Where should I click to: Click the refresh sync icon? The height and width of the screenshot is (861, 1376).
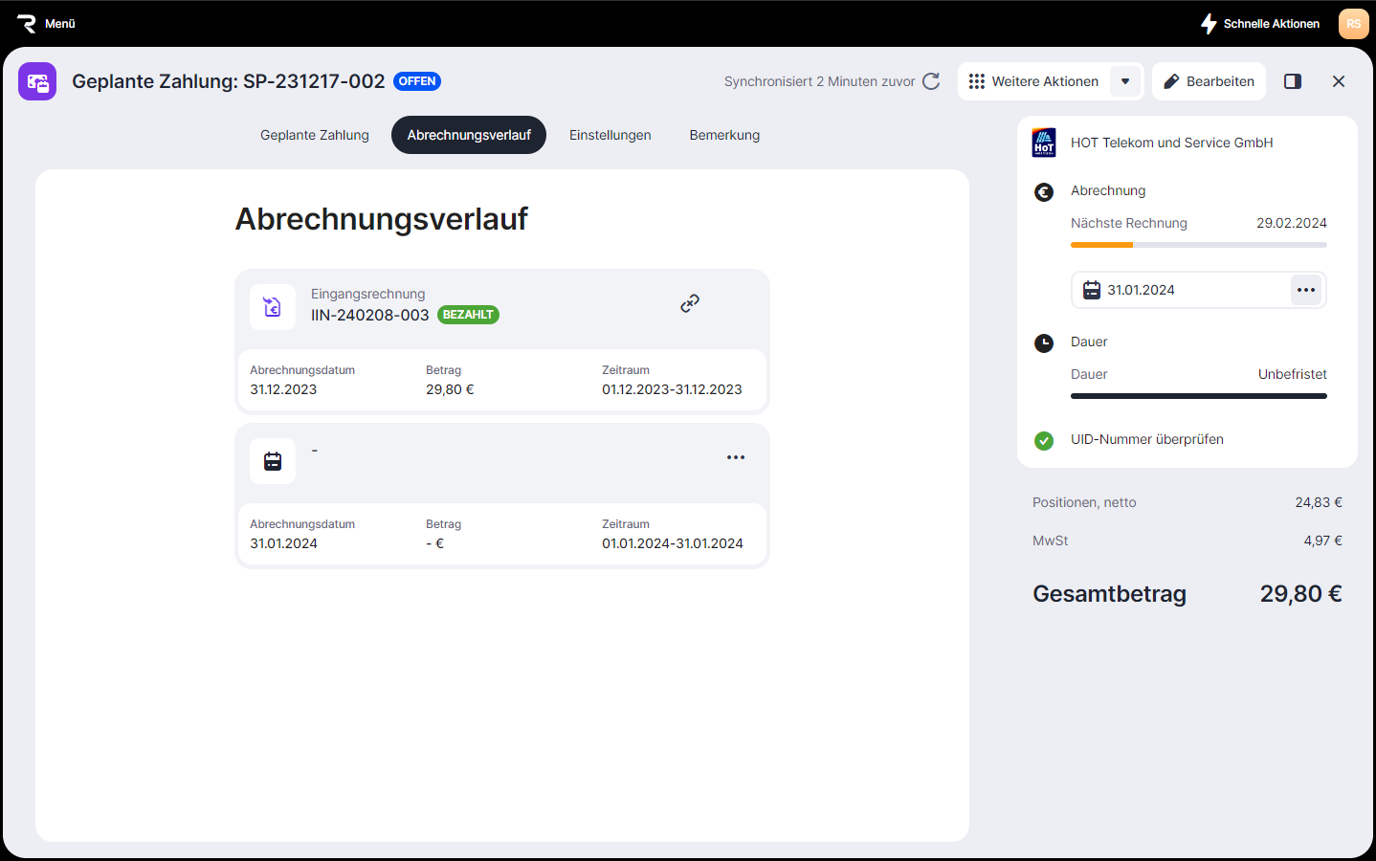[931, 81]
